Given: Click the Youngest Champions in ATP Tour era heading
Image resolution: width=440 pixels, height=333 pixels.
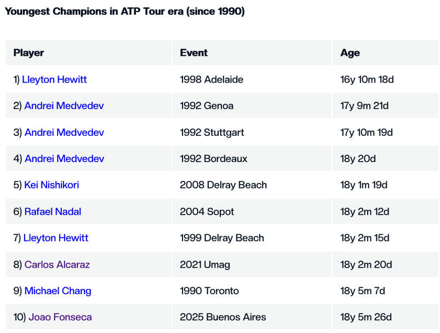Looking at the screenshot, I should (x=124, y=12).
